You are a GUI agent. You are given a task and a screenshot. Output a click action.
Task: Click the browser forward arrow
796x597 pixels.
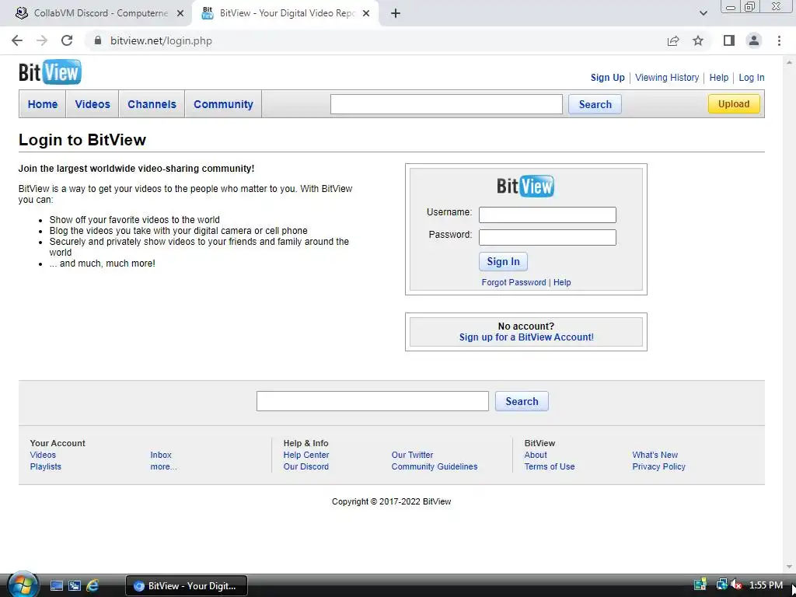pyautogui.click(x=42, y=40)
